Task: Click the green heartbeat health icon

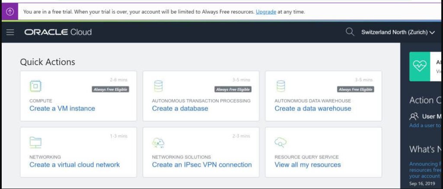Action: (x=420, y=67)
